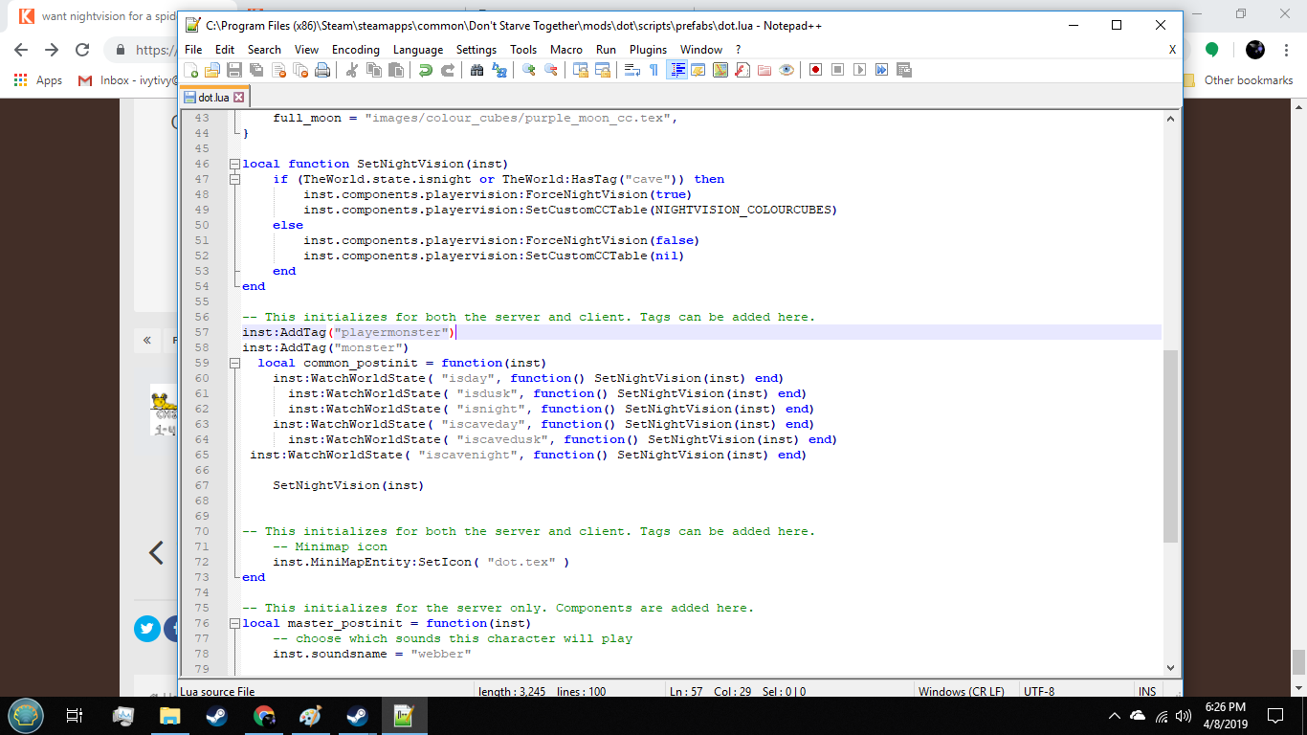Viewport: 1307px width, 735px height.
Task: Collapse the if block fold at line 47
Action: 234,180
